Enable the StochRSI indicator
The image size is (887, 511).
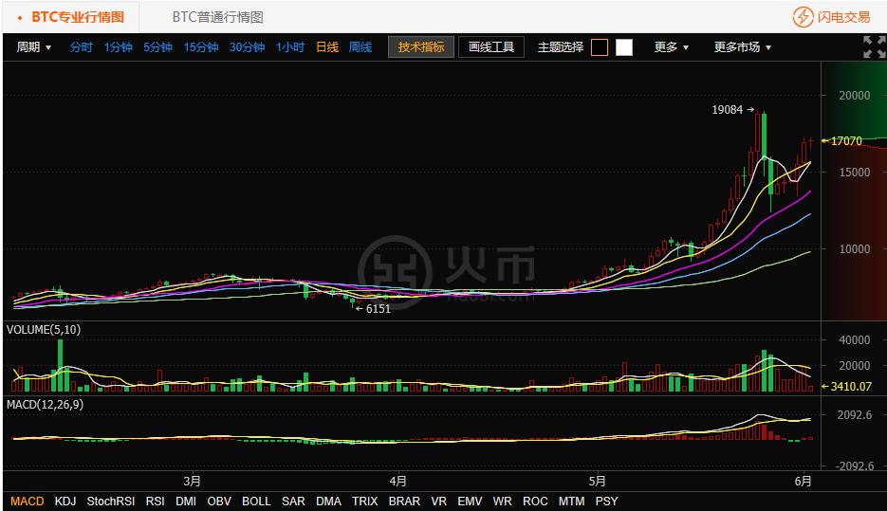pyautogui.click(x=111, y=501)
